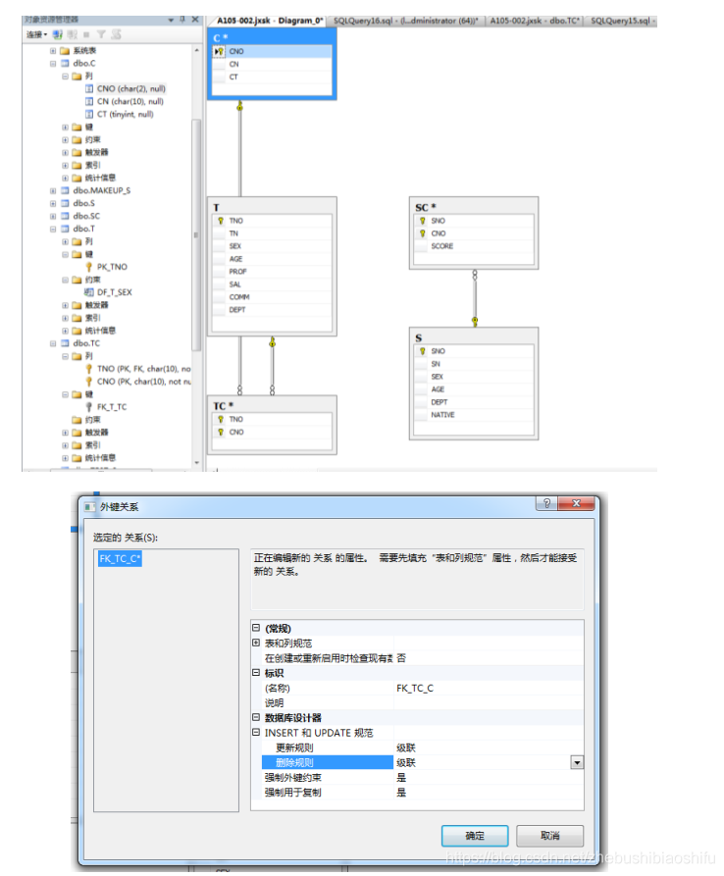Viewport: 724px width, 876px height.
Task: Click the Object Explorer vertical scrollbar thumb
Action: point(195,234)
